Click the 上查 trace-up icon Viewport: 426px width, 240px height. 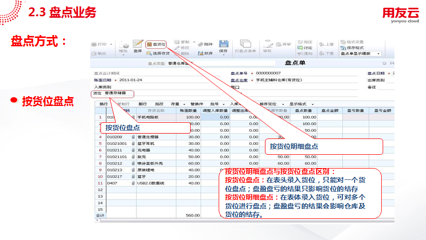pos(322,44)
